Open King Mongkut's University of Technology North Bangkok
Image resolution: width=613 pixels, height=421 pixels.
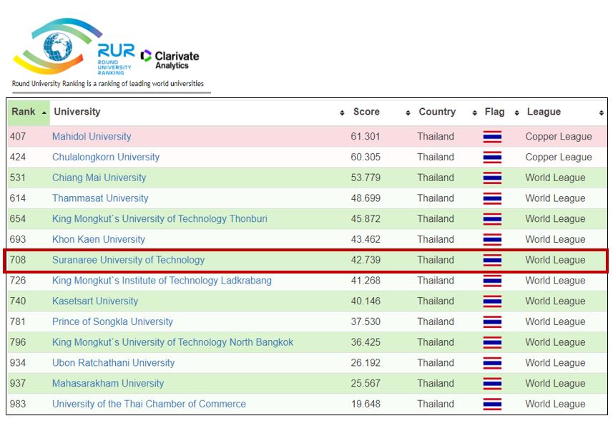click(172, 342)
